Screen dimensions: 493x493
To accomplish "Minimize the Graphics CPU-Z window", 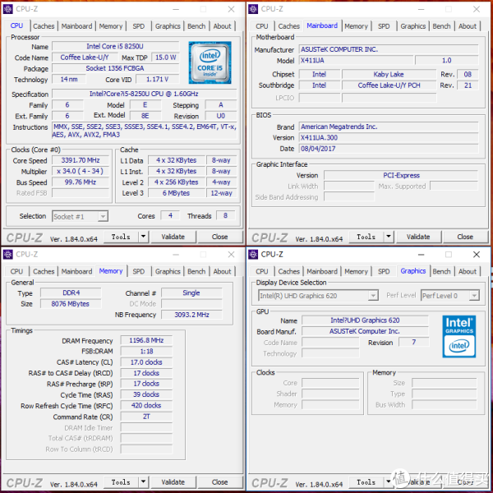I will [422, 255].
